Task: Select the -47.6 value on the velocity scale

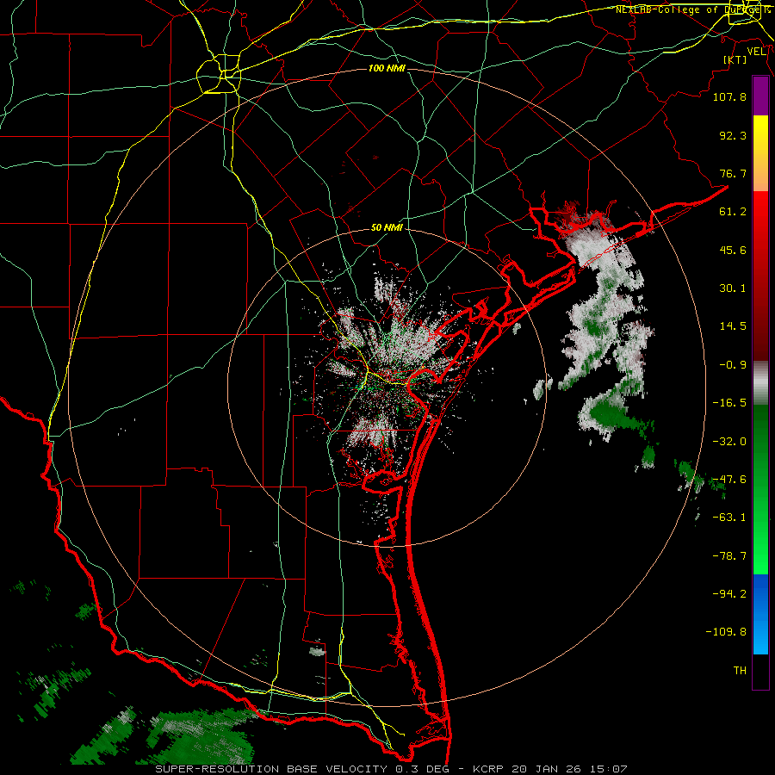Action: 729,480
